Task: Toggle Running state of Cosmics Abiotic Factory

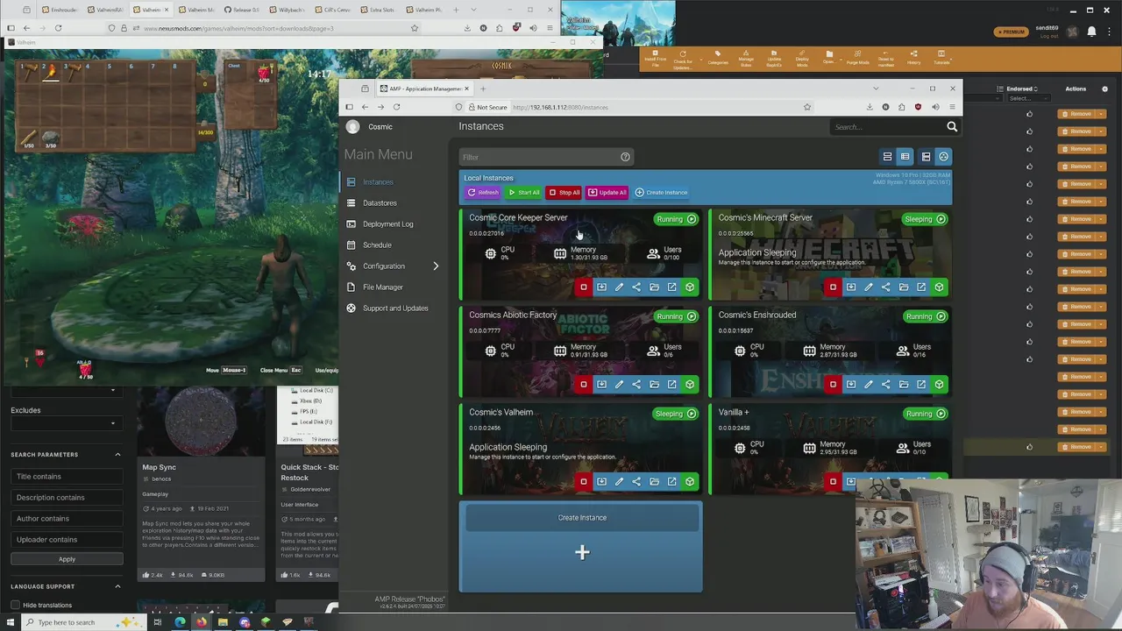Action: click(x=676, y=316)
